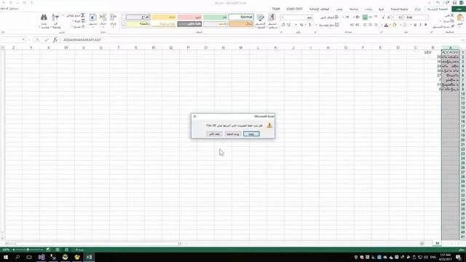Click the Format Painter brush icon
Screen dimensions: 466x262
point(452,27)
